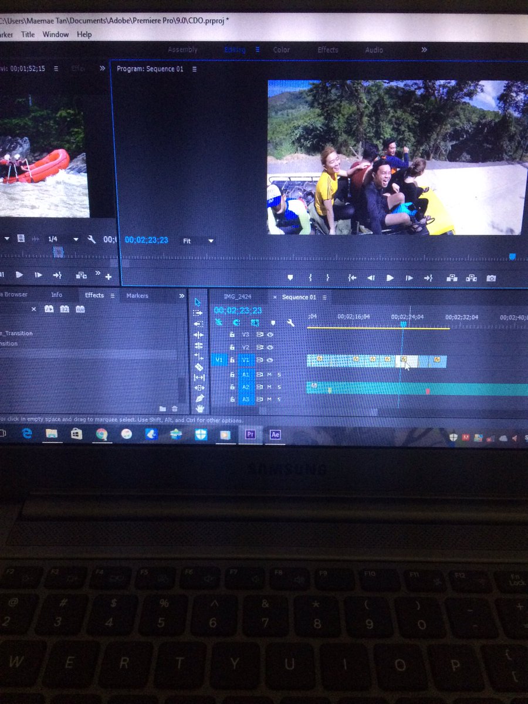Show hidden workspaces via double chevron
The width and height of the screenshot is (528, 704).
pos(424,50)
